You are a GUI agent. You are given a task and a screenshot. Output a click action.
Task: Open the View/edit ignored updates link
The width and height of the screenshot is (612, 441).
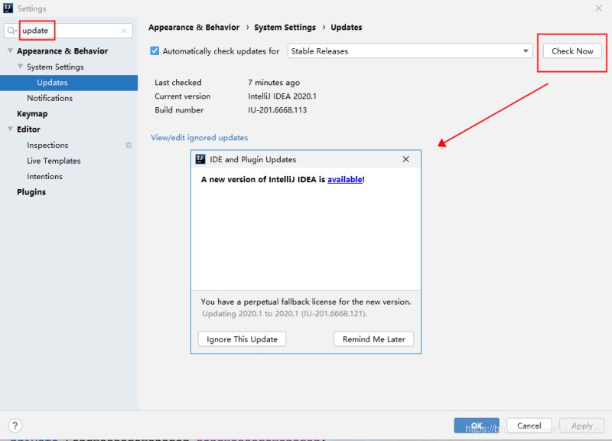(199, 138)
